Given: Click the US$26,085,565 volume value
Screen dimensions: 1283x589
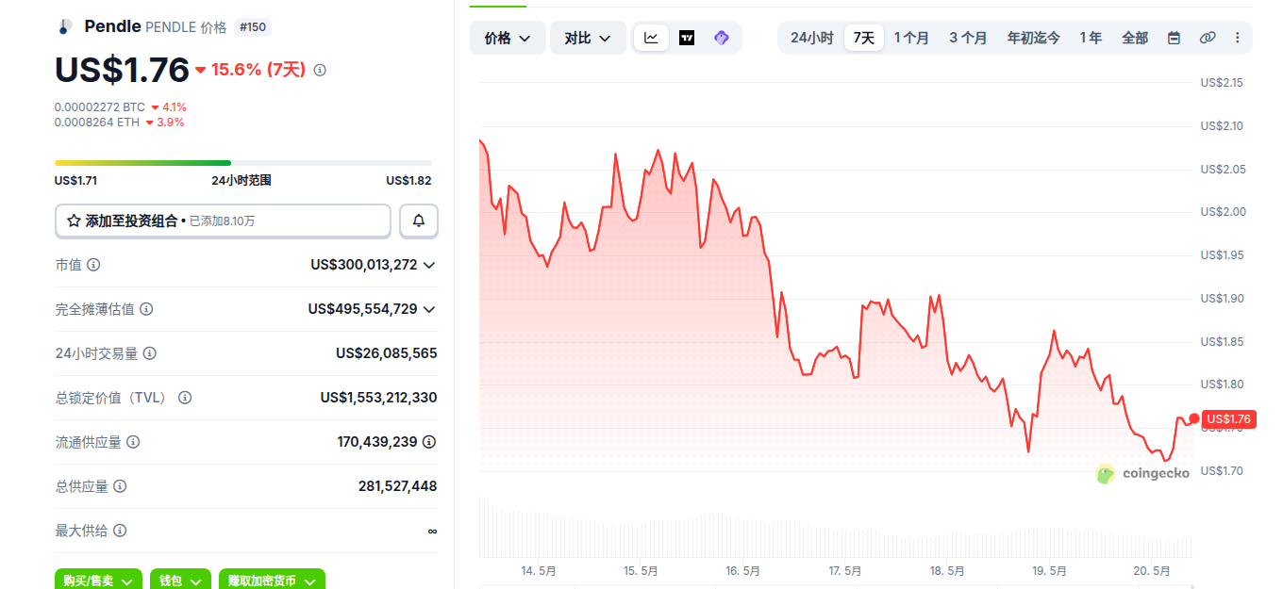Looking at the screenshot, I should pos(387,353).
